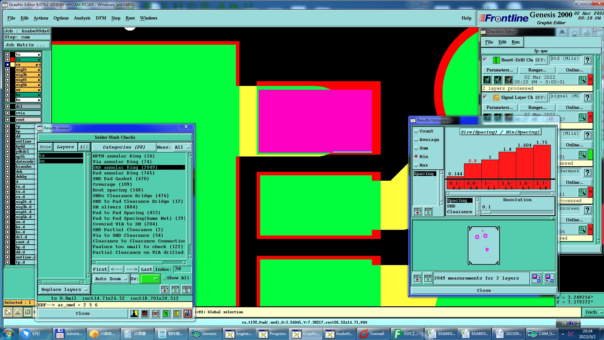Open the Actions menu
Screen dimensions: 604x340
(x=41, y=18)
